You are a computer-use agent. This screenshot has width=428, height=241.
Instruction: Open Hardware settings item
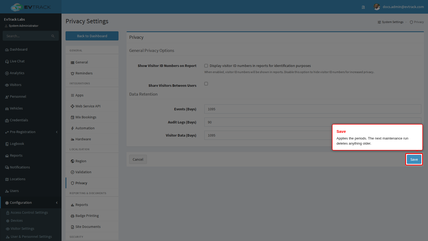tap(92, 139)
